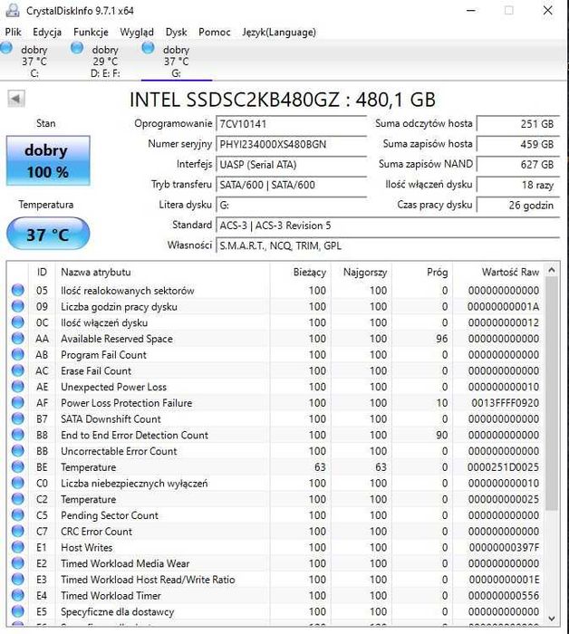Screen dimensions: 569x634
Task: Open the Dysk menu
Action: (x=176, y=32)
